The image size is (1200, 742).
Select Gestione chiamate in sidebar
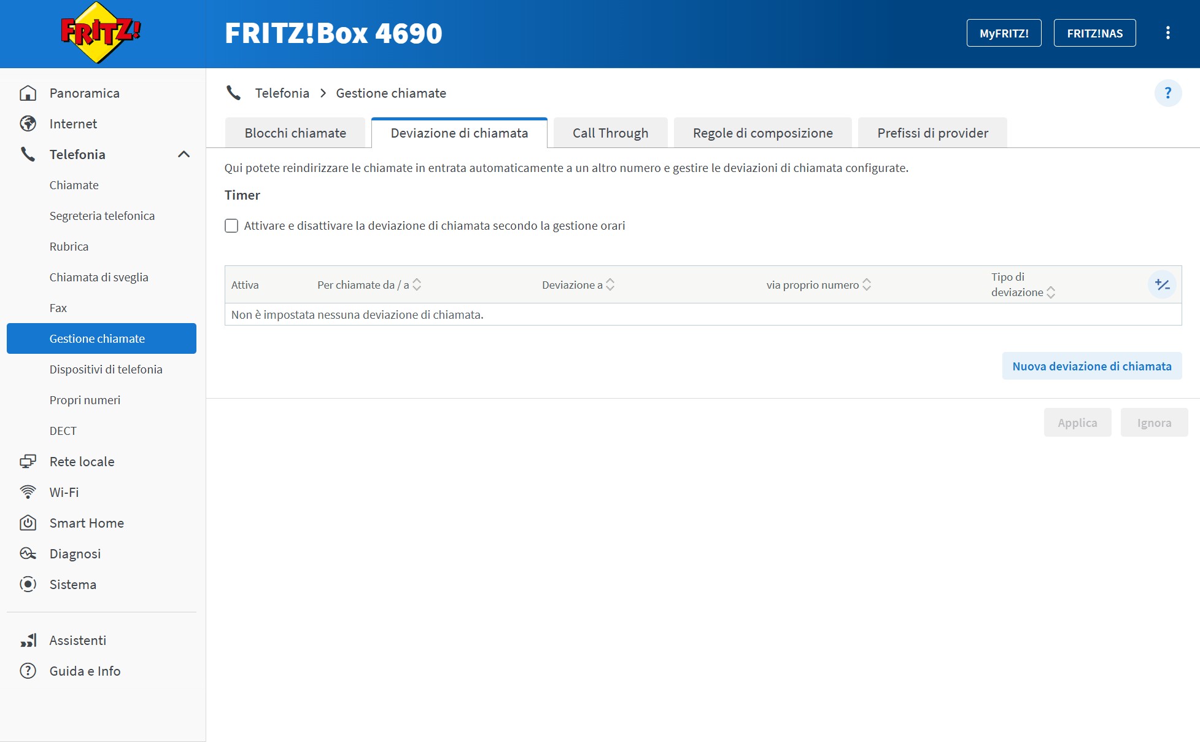pos(101,339)
